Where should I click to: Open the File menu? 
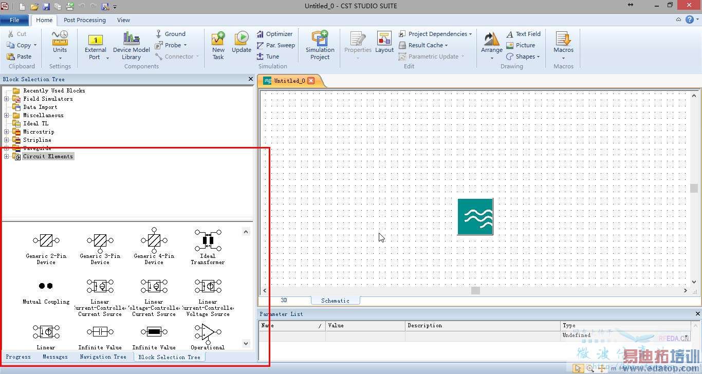point(15,20)
